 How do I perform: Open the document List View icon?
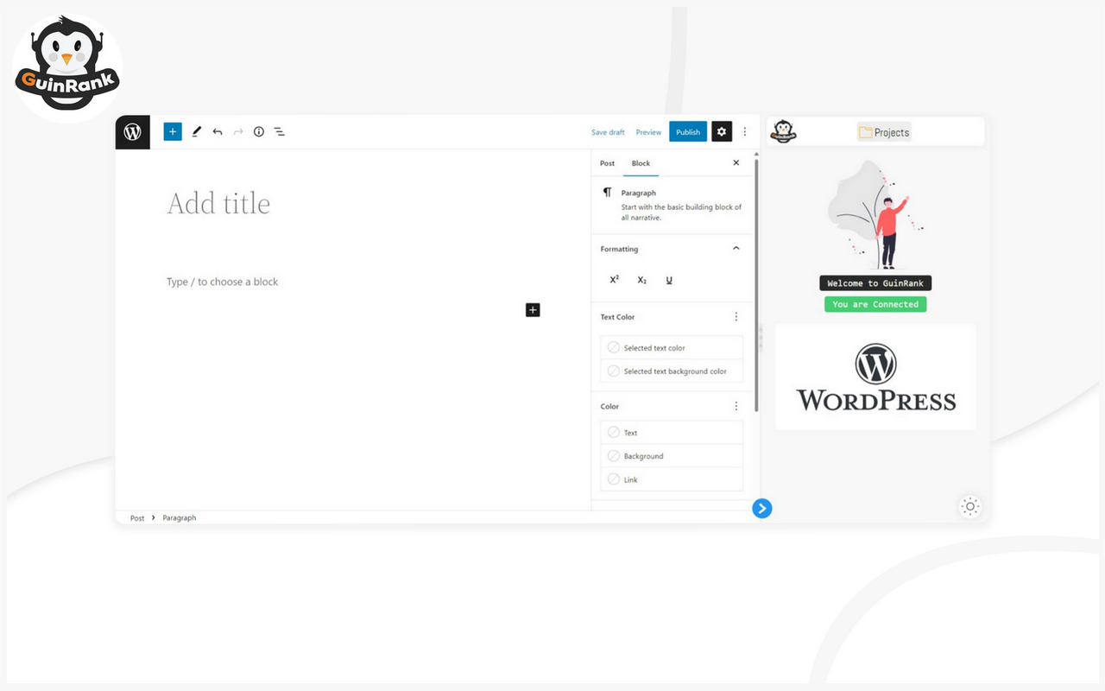point(279,131)
